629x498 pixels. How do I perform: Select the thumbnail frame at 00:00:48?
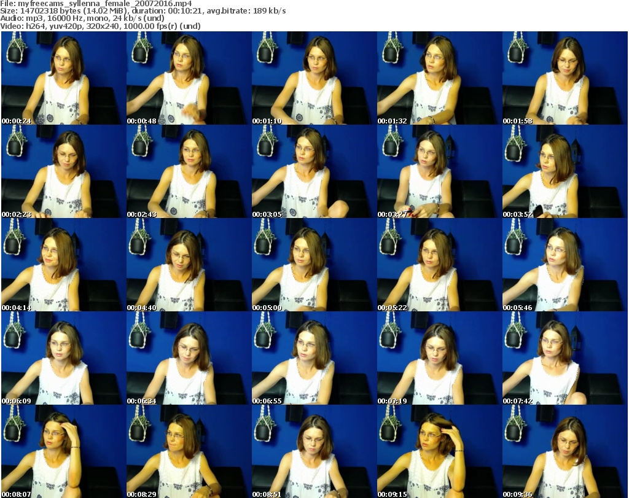(189, 78)
